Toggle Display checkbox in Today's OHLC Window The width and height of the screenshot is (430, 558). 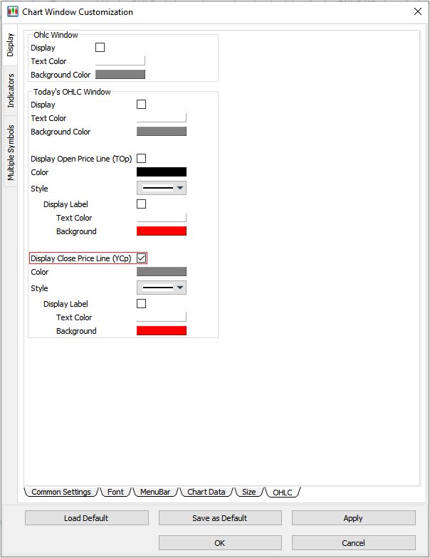tap(141, 105)
